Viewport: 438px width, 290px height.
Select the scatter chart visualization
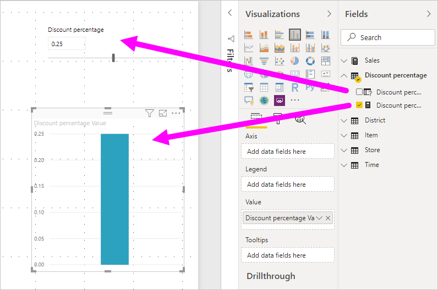(x=280, y=61)
